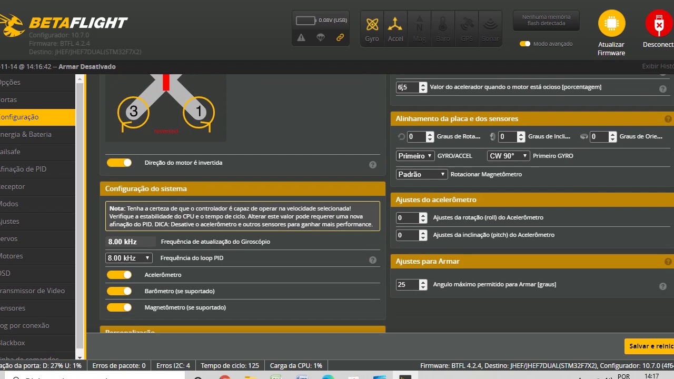
Task: Click the yaw degrees stepper arrows
Action: click(612, 137)
